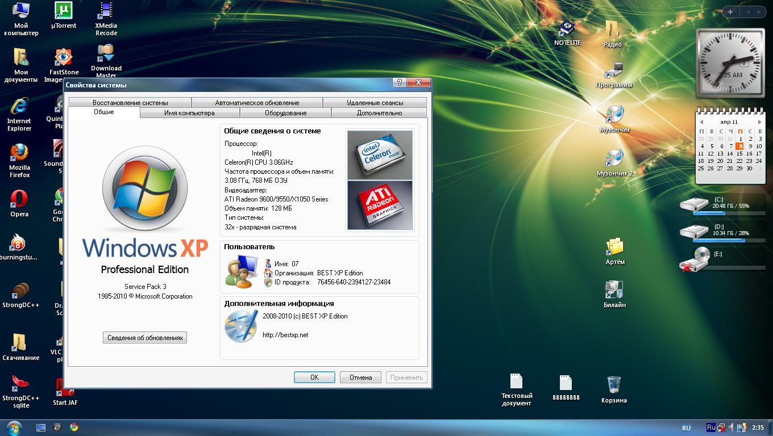
Task: Click Show Desktop in quick launch
Action: (x=41, y=427)
